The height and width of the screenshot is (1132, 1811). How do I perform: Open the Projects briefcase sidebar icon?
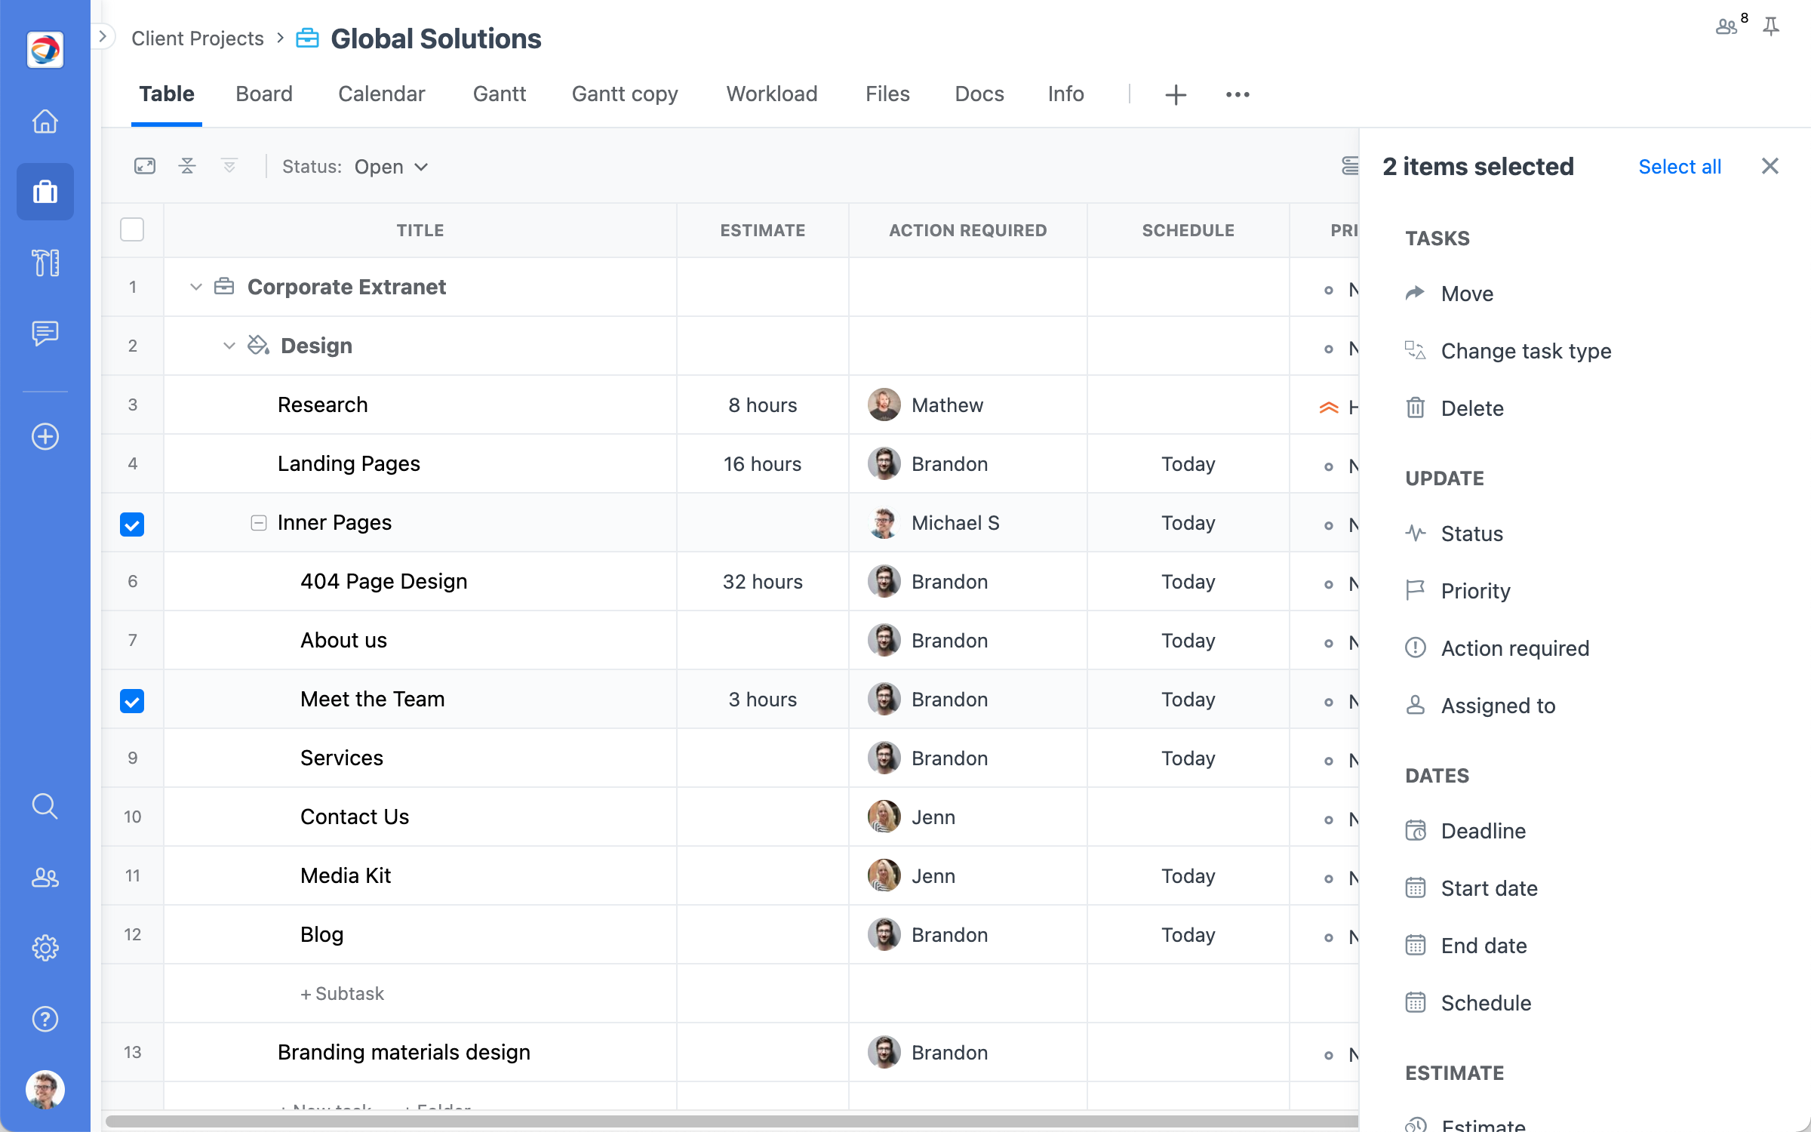point(45,192)
